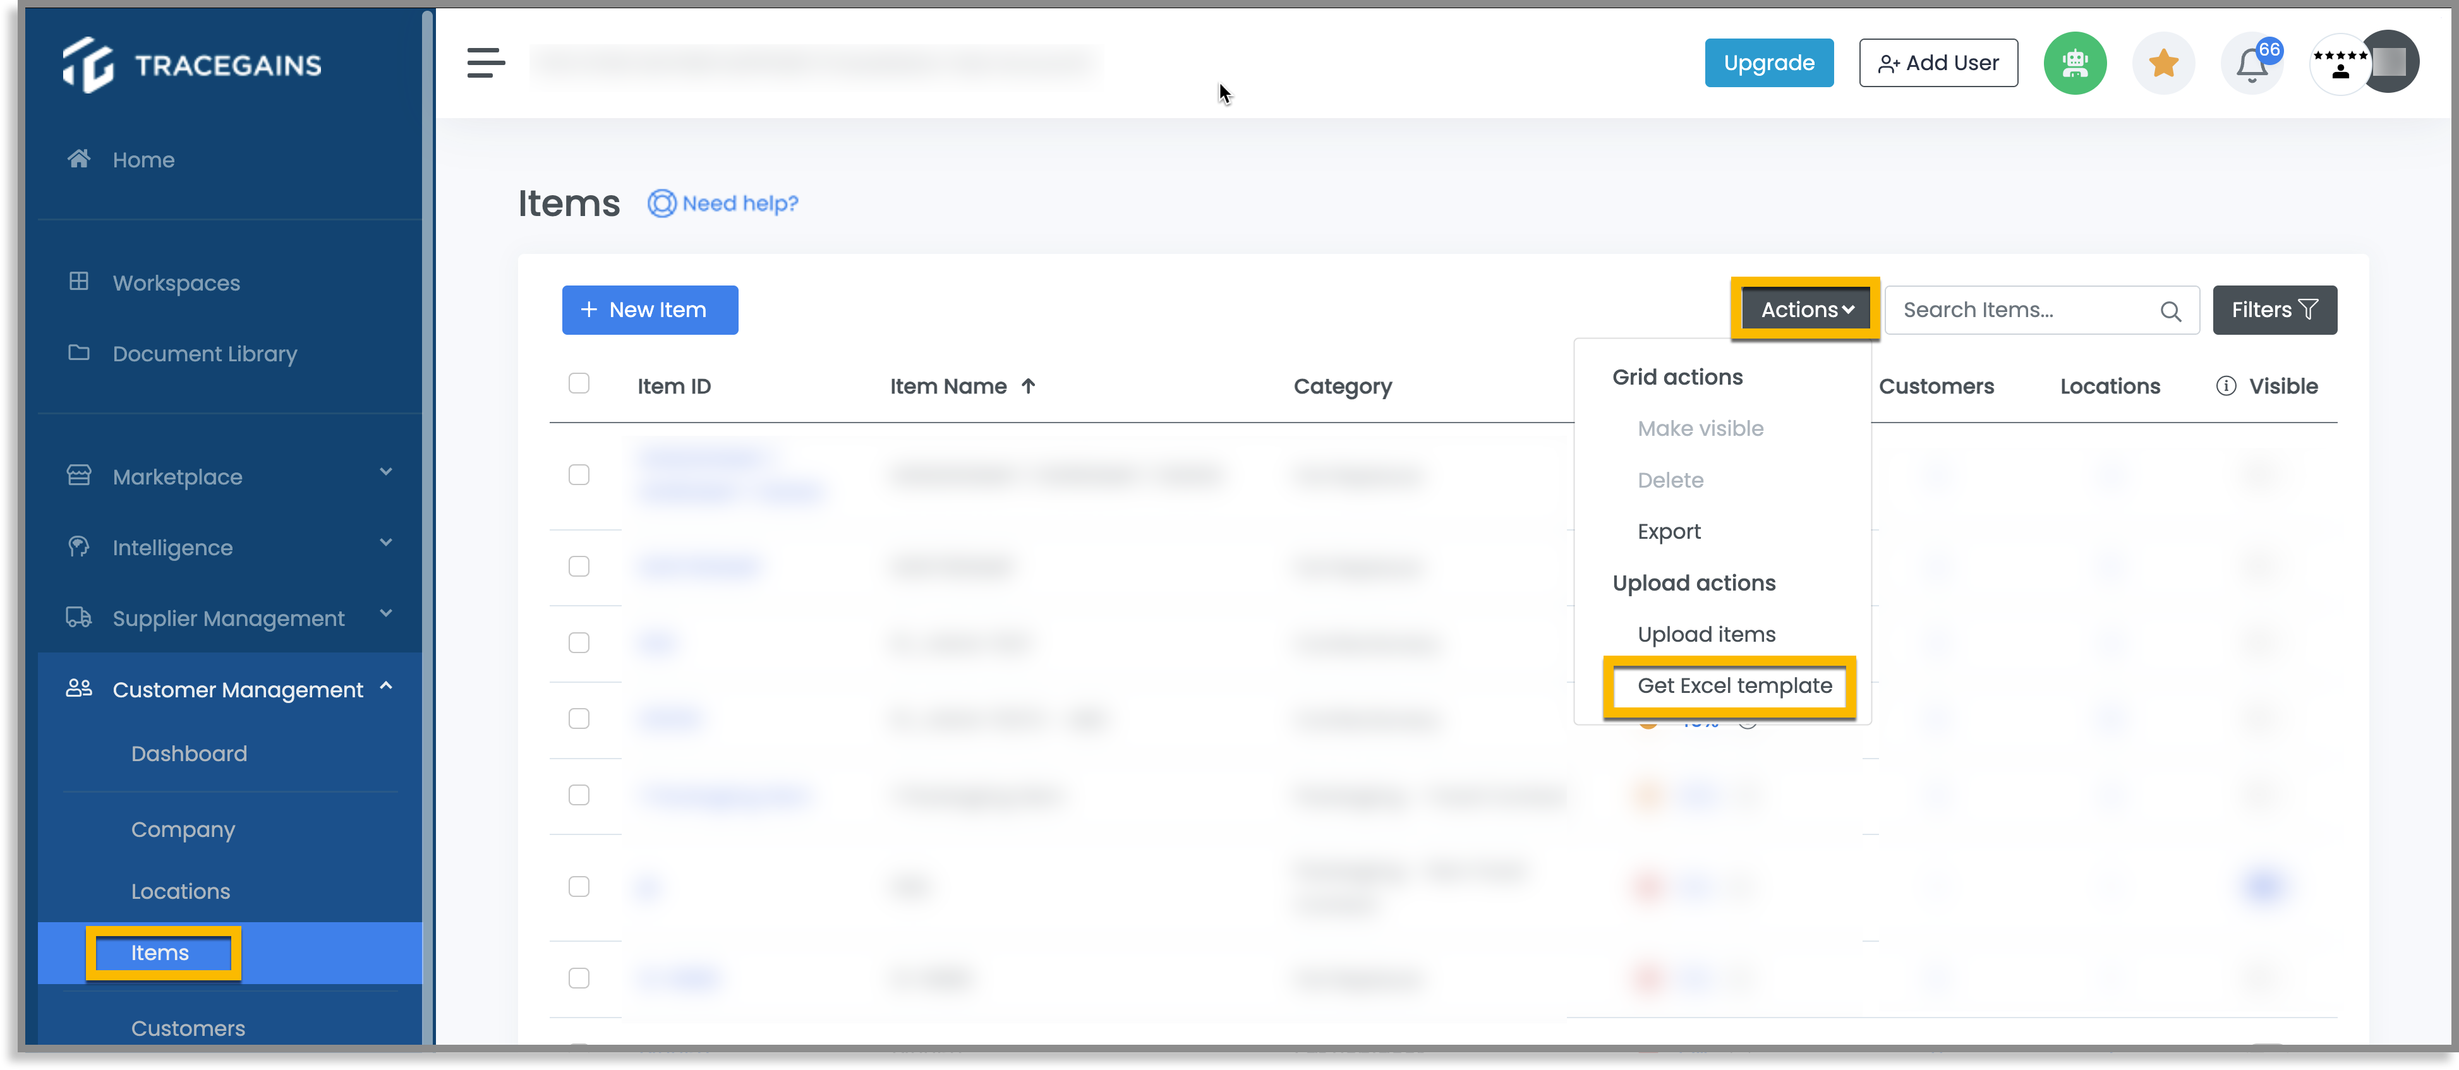Toggle the hamburger menu icon

point(486,63)
